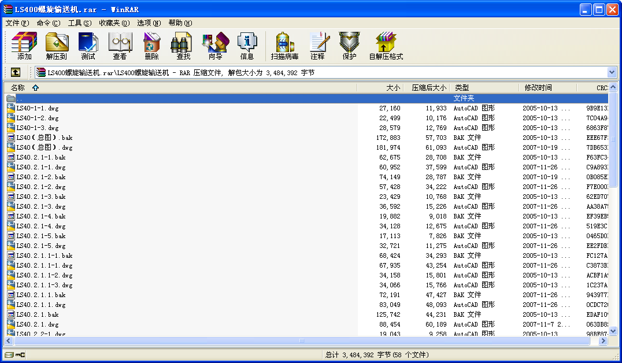
Task: Open the 文件(F) menu
Action: (17, 23)
